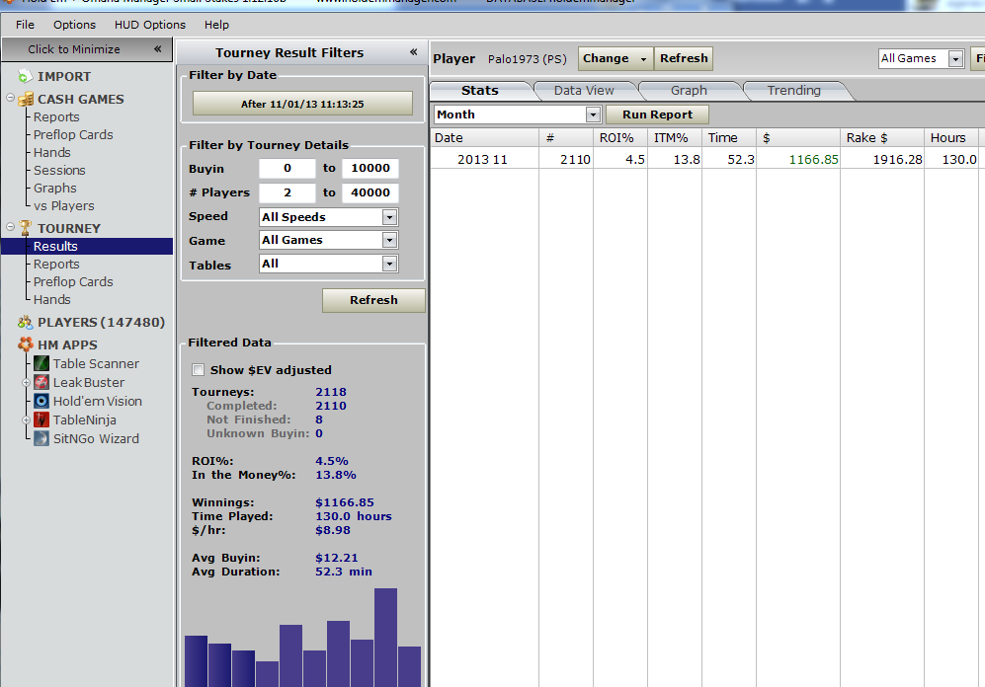
Task: Open the File menu
Action: point(25,25)
